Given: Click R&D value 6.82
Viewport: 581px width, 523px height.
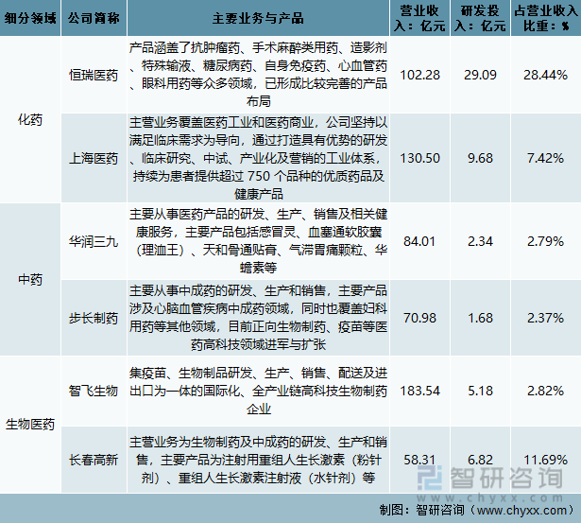Looking at the screenshot, I should pos(480,460).
